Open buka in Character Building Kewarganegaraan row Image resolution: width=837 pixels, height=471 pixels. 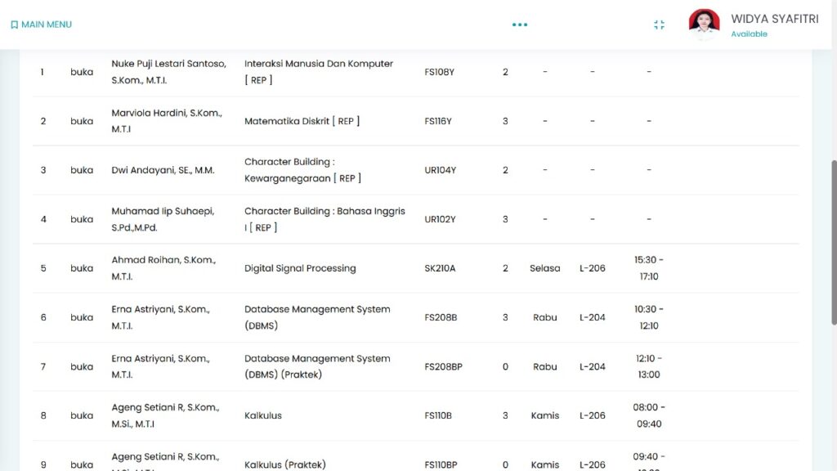pyautogui.click(x=82, y=170)
